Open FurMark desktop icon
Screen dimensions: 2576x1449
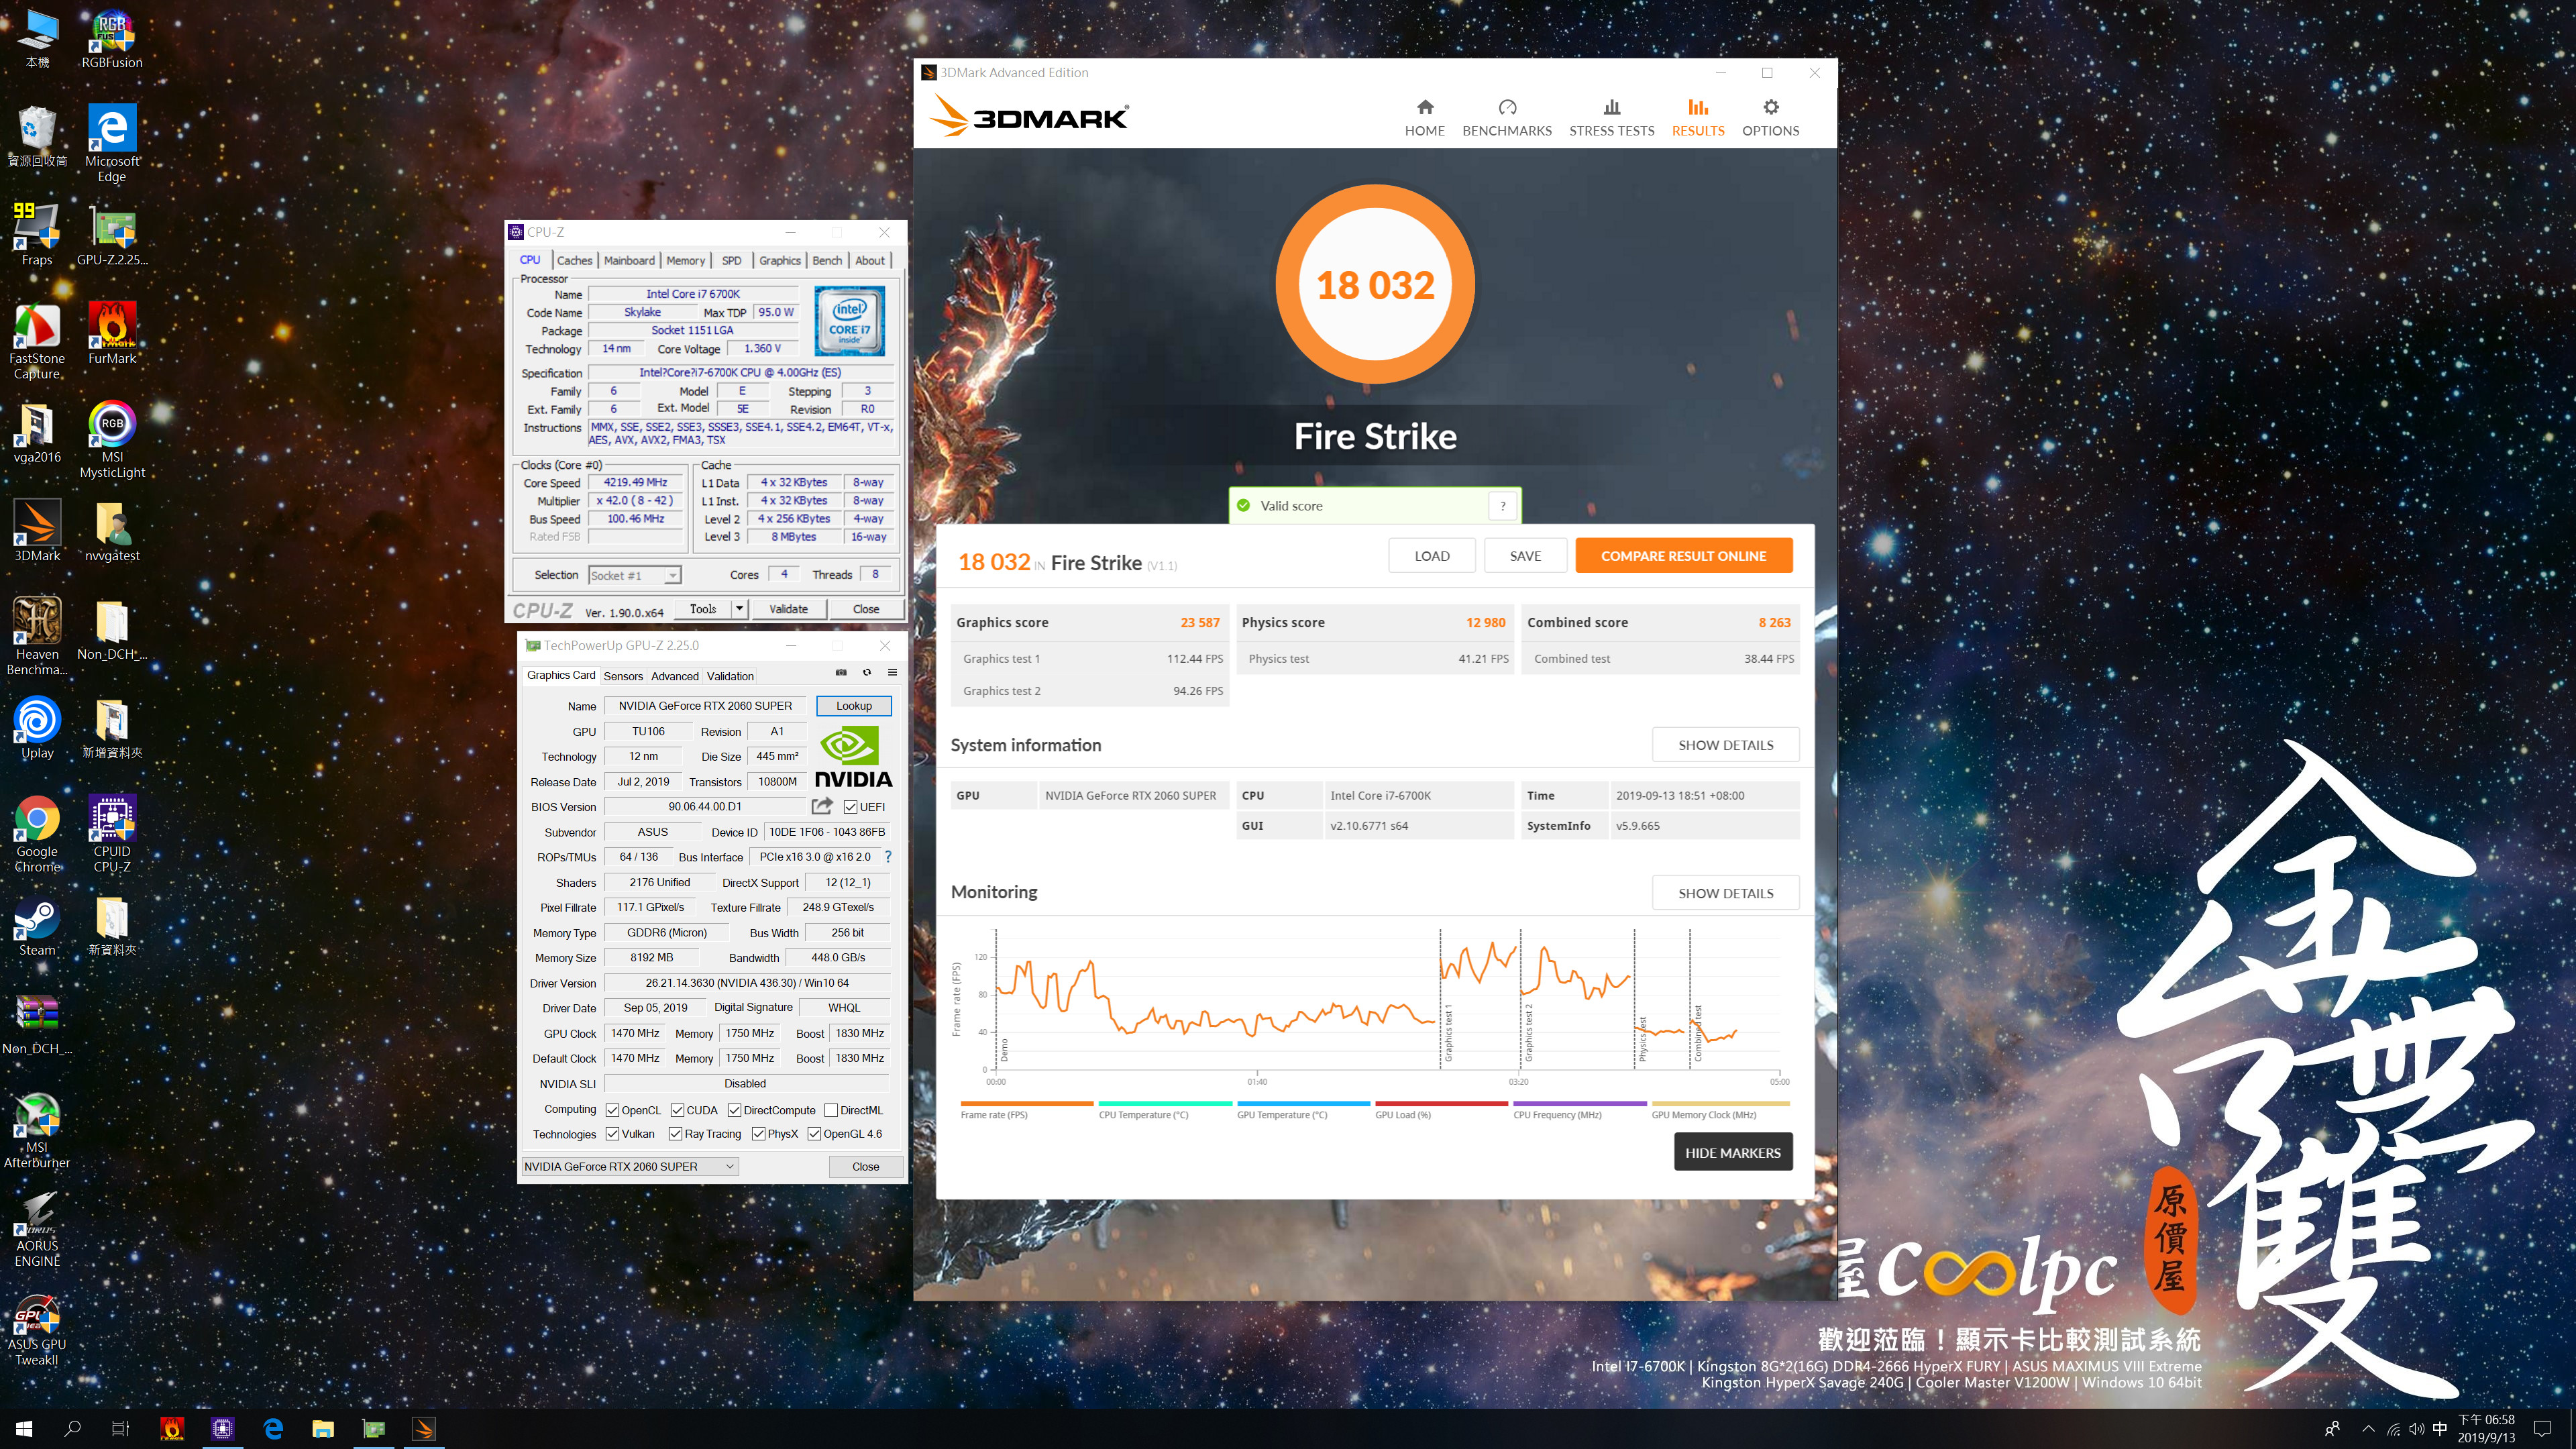(112, 333)
